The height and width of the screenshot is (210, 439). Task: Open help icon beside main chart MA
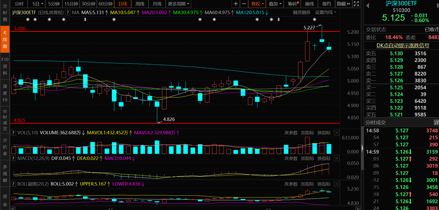coord(67,12)
